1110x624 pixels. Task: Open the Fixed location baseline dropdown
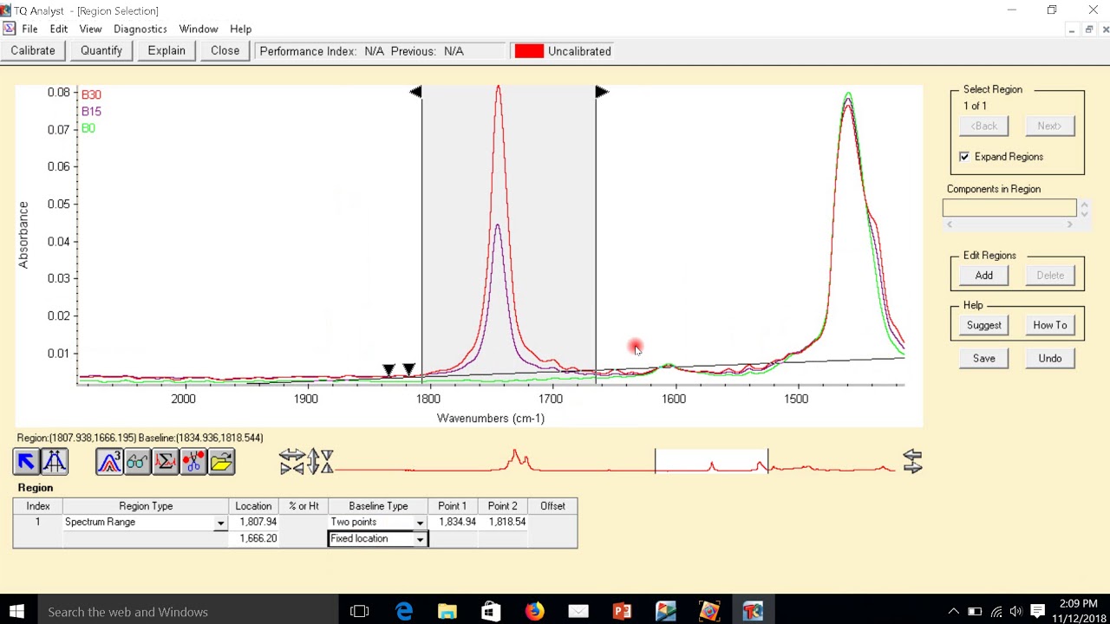pyautogui.click(x=420, y=539)
